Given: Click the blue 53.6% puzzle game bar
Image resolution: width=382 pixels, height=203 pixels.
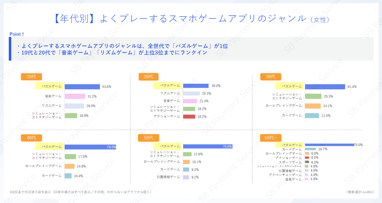Looking at the screenshot, I should pos(82,87).
